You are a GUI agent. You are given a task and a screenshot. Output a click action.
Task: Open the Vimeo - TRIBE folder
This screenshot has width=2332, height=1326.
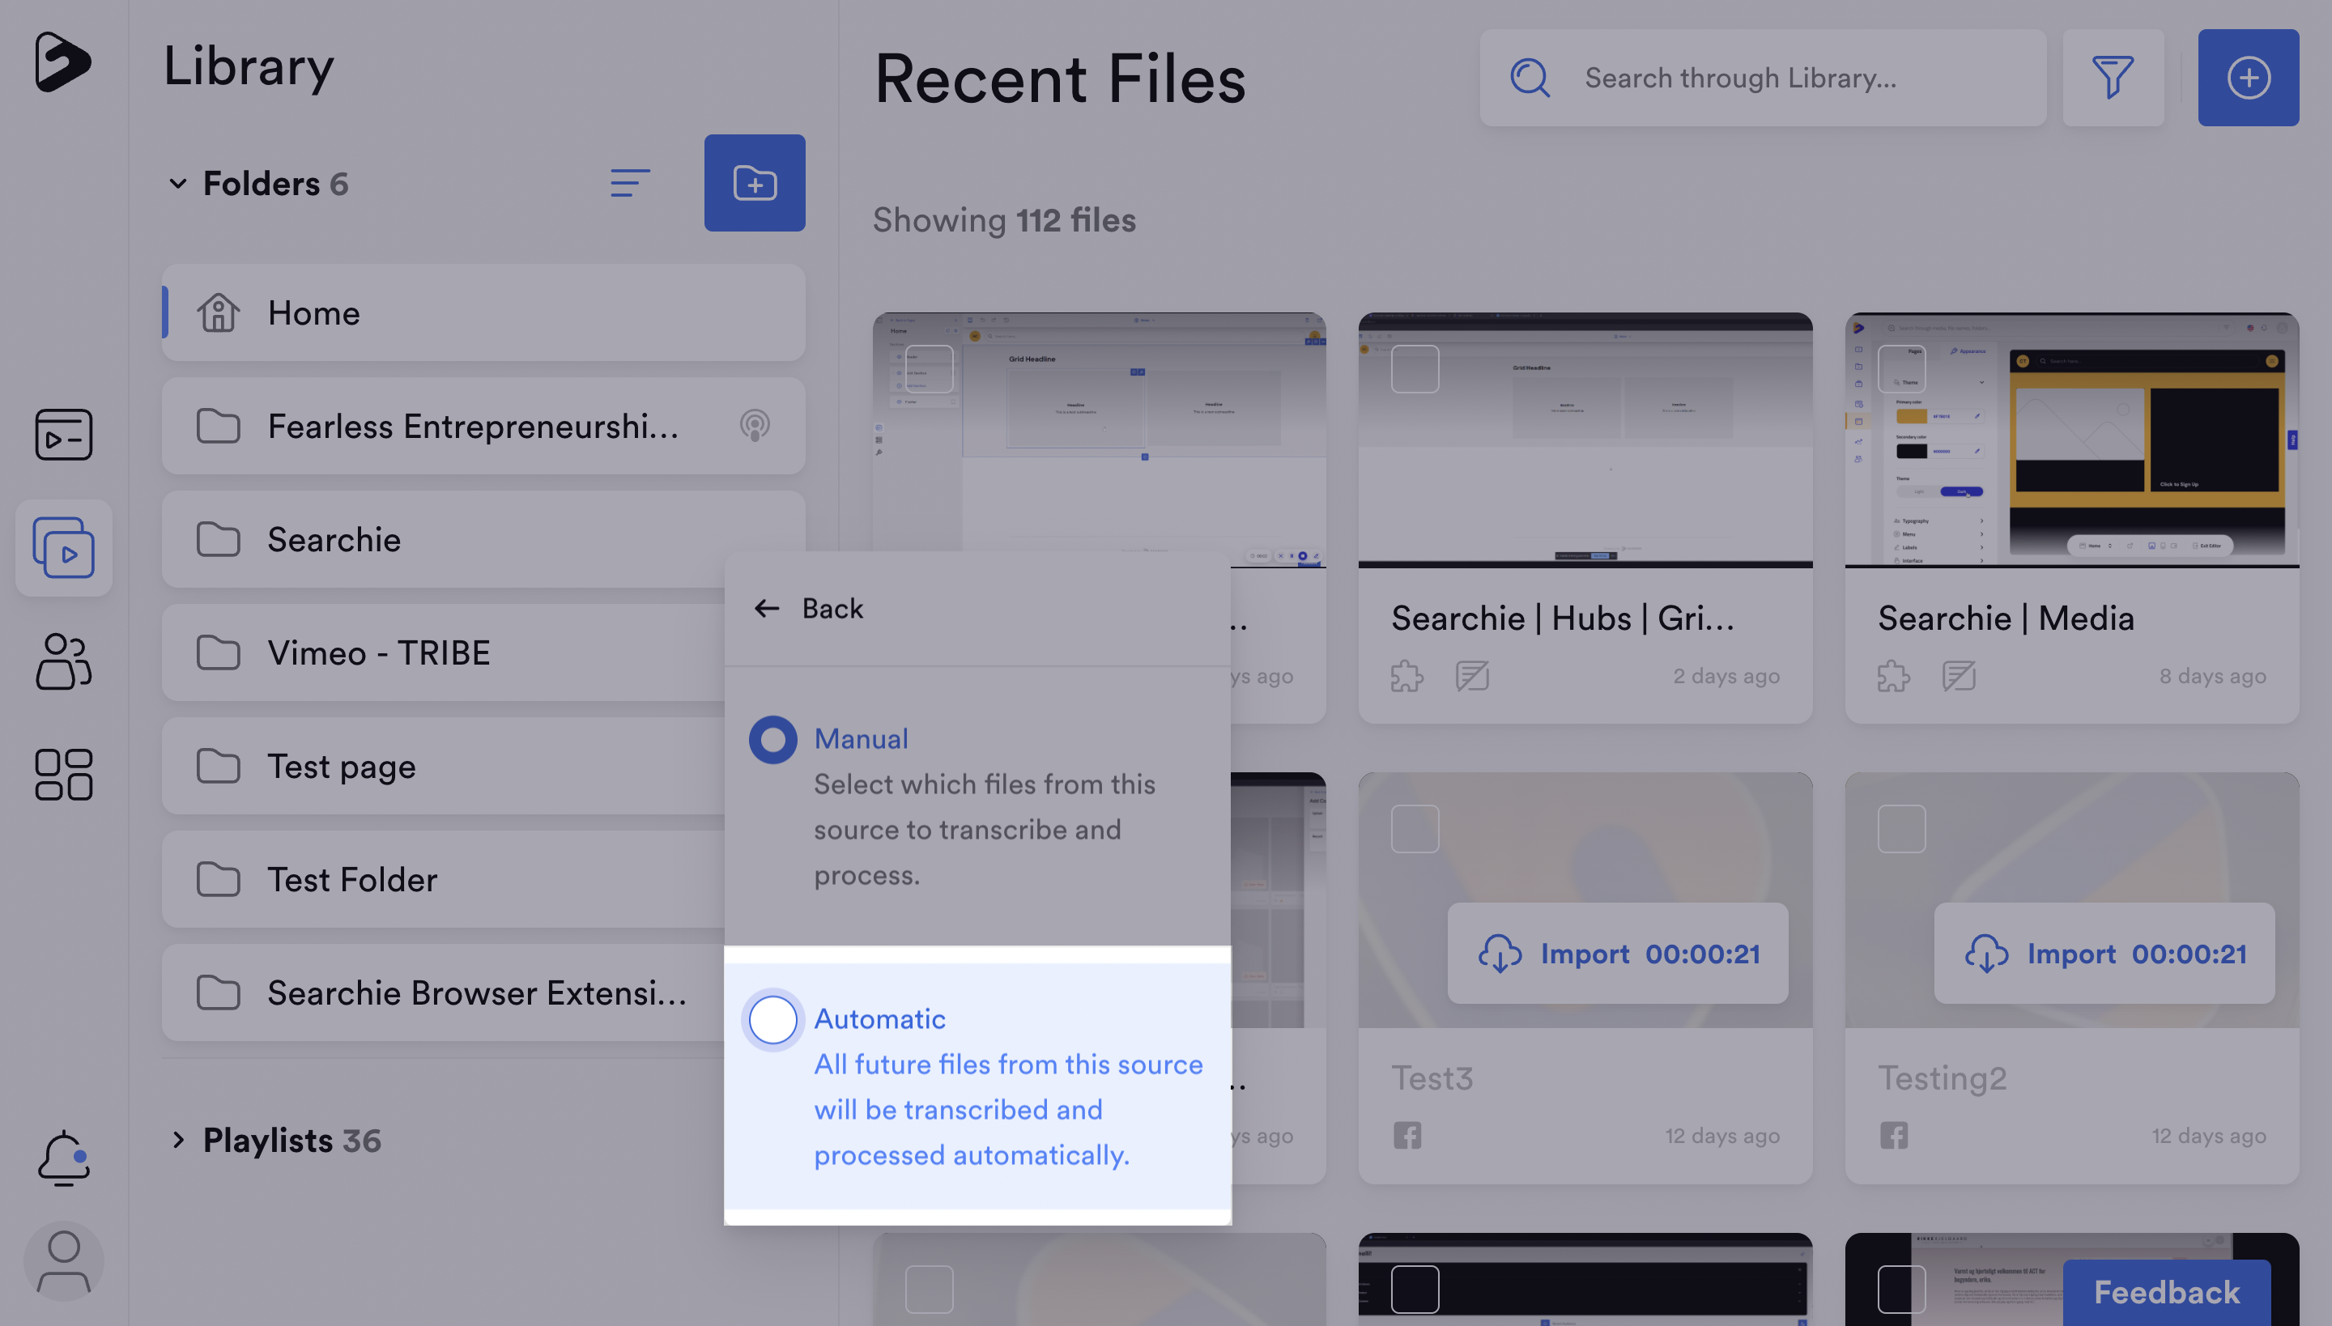[x=444, y=652]
